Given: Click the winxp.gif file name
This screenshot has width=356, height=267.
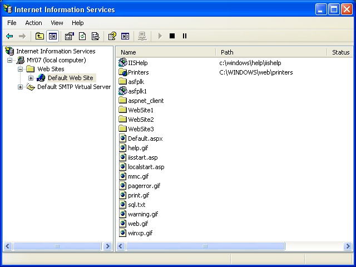Looking at the screenshot, I should (x=140, y=233).
